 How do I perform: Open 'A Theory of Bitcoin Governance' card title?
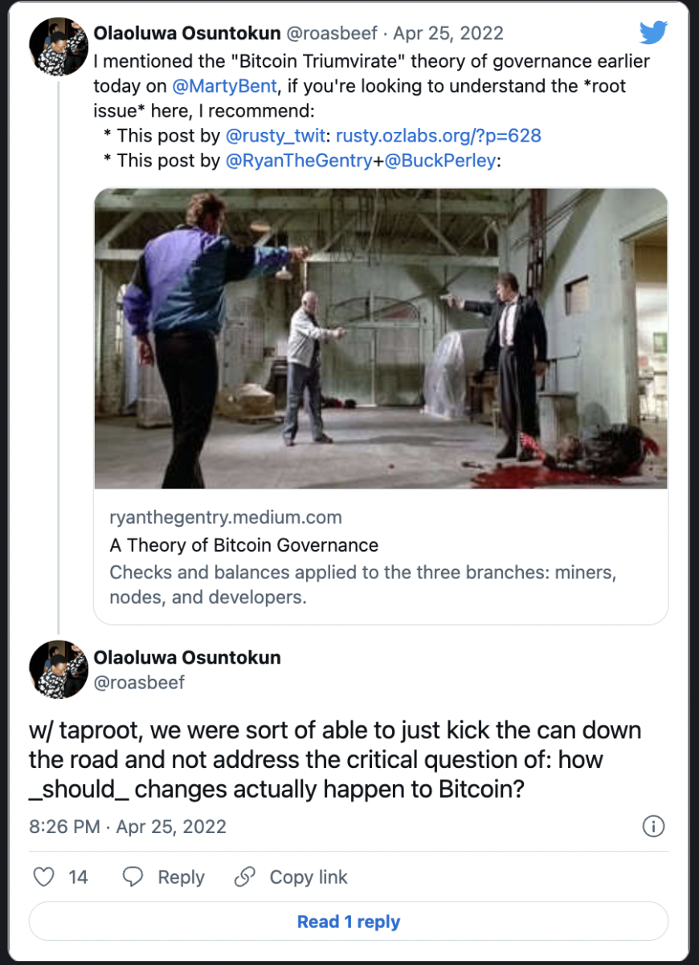tap(244, 545)
